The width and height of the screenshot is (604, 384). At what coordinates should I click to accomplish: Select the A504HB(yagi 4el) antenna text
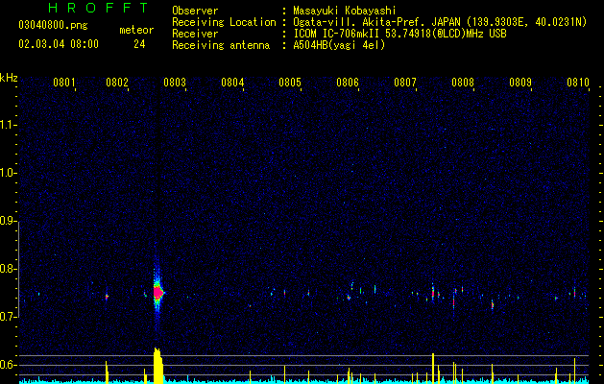click(x=339, y=45)
